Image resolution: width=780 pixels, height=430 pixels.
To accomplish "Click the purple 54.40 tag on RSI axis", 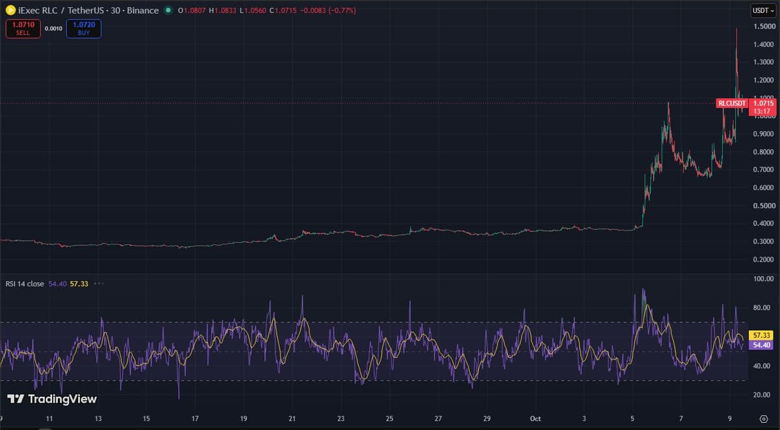I will tap(761, 345).
